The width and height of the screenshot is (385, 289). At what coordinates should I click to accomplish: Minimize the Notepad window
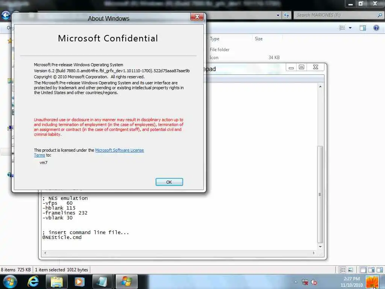click(291, 67)
